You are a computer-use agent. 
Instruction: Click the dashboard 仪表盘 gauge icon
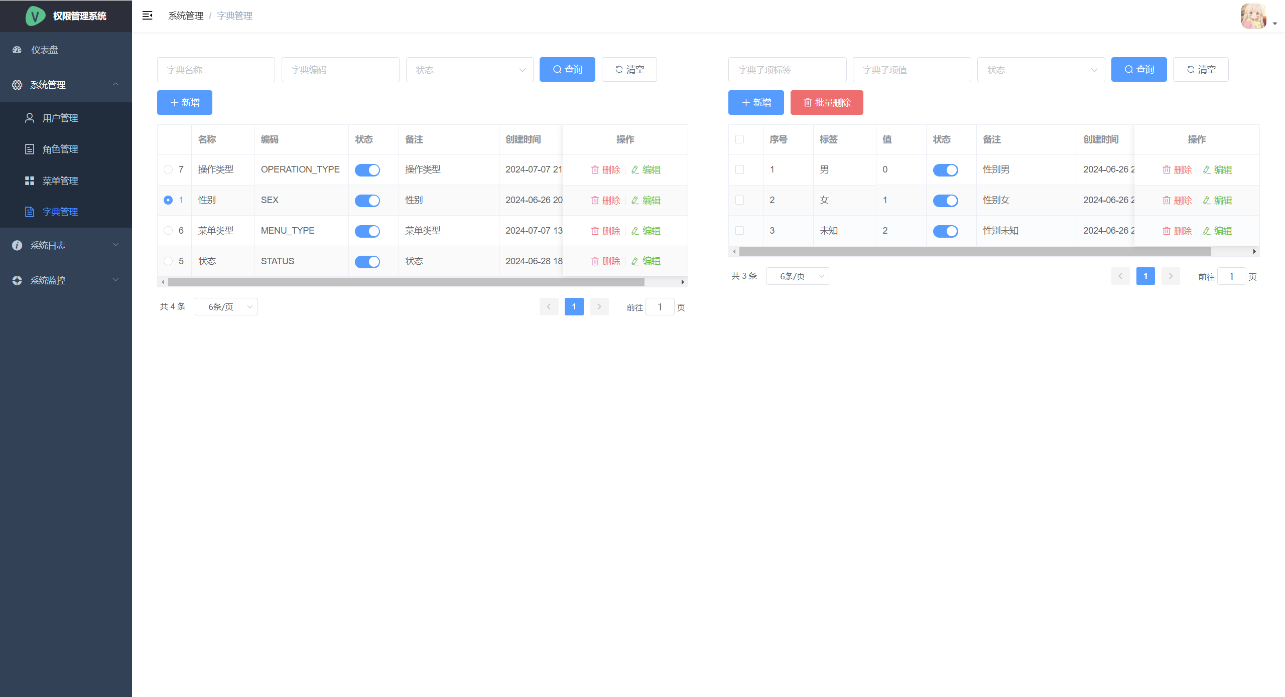coord(17,50)
